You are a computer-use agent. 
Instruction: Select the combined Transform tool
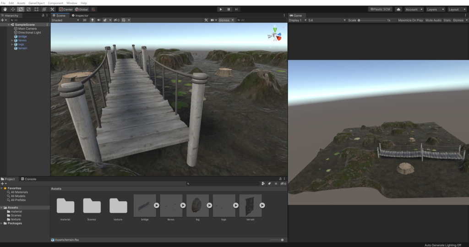pyautogui.click(x=44, y=9)
